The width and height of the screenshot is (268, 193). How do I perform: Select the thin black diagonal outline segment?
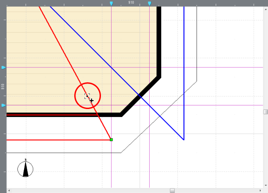coord(159,117)
